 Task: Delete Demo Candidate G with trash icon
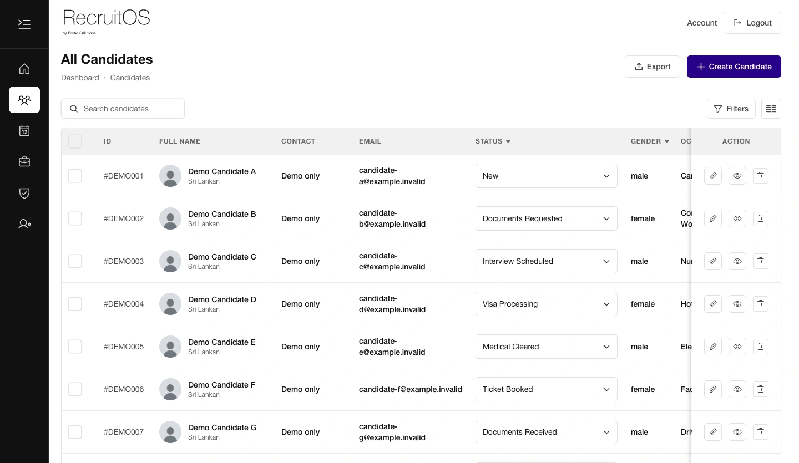point(761,432)
